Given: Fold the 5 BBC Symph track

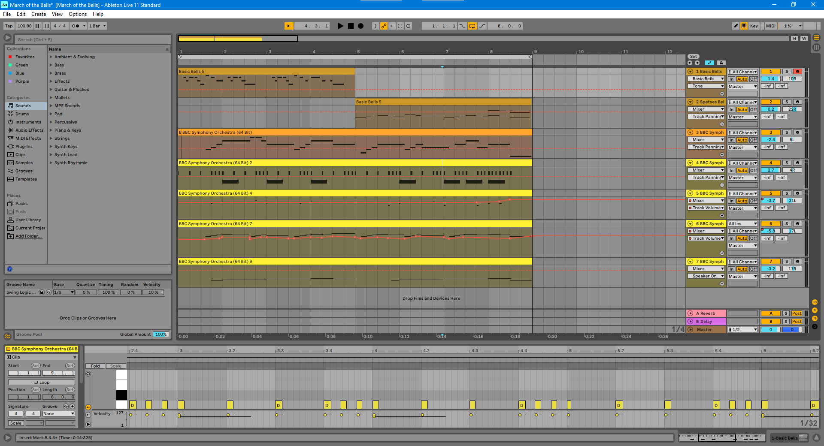Looking at the screenshot, I should [x=691, y=193].
